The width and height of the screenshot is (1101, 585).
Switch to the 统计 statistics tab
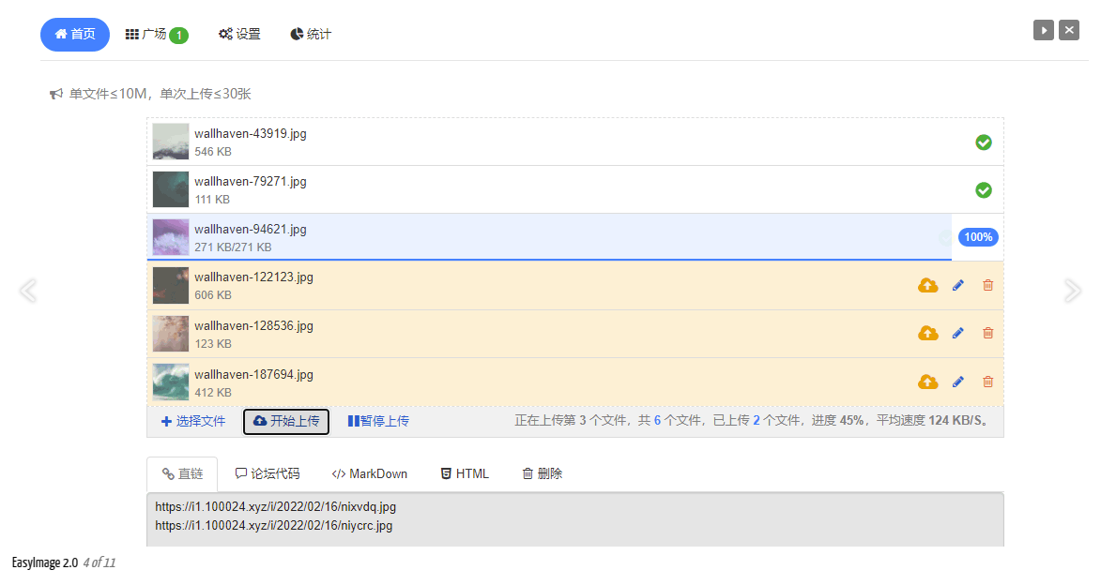(x=311, y=35)
